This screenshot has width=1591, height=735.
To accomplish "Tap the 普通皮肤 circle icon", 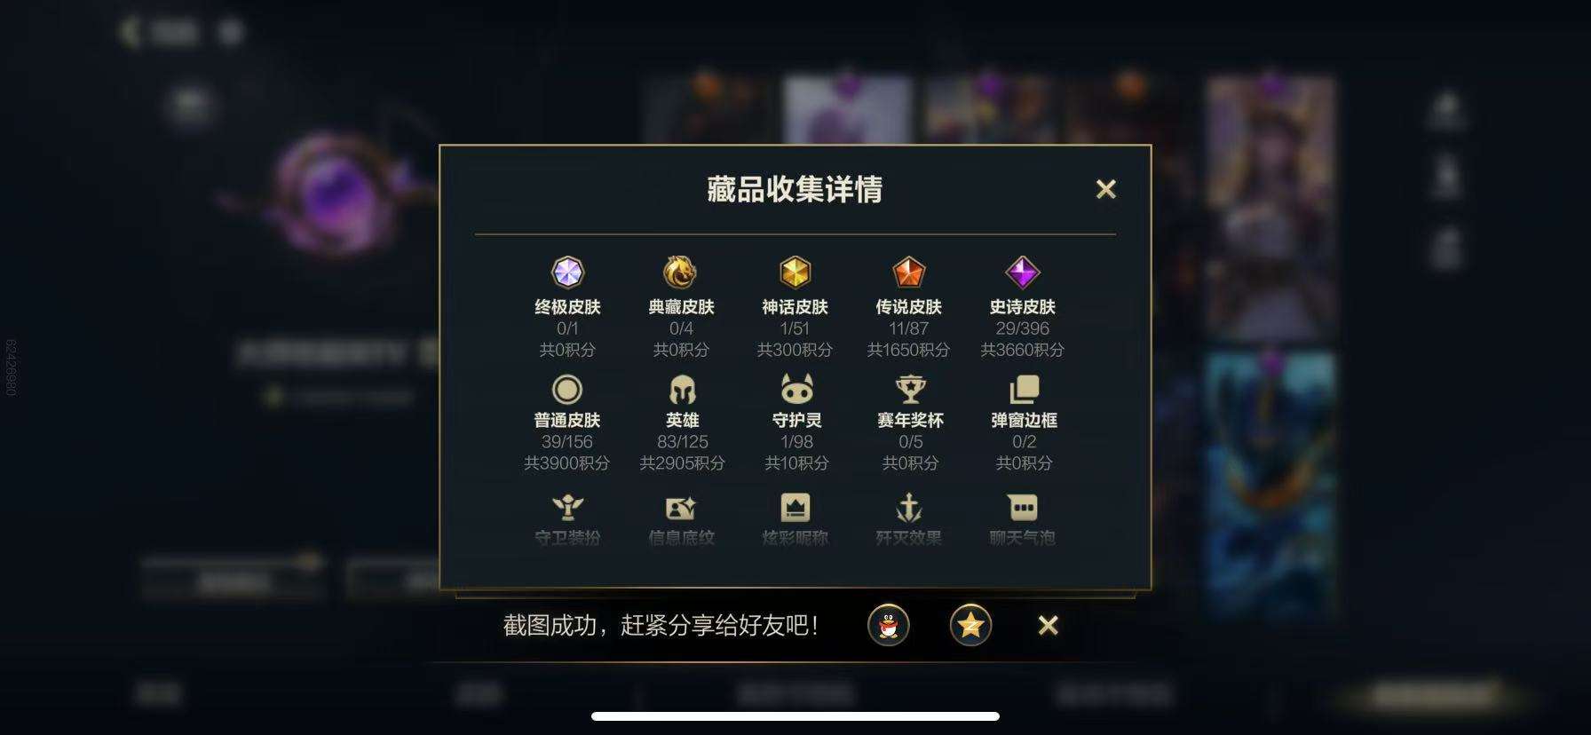I will (567, 389).
